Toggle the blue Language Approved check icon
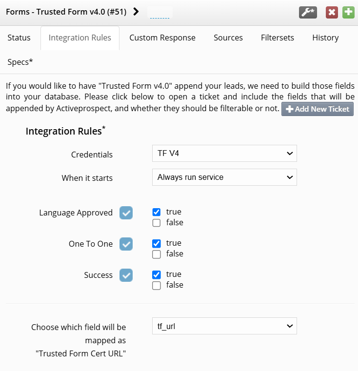The width and height of the screenshot is (358, 371). 126,213
